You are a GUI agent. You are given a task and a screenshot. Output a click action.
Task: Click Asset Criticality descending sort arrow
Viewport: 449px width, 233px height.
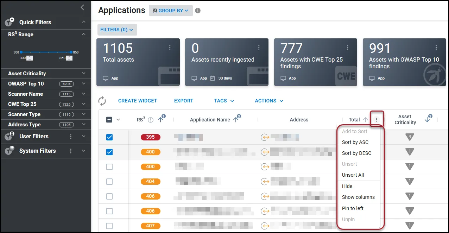pos(428,120)
